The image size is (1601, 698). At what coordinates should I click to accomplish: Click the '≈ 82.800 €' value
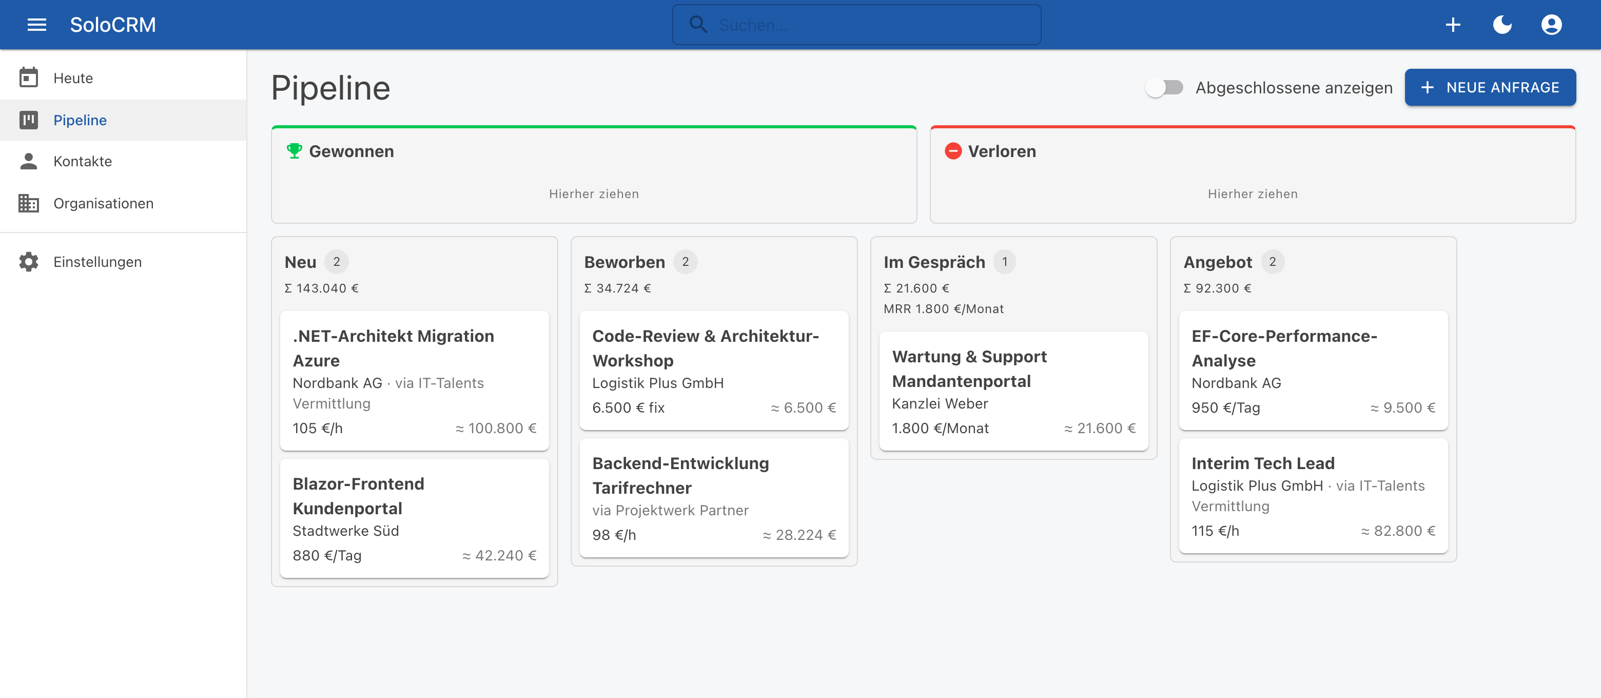1398,531
